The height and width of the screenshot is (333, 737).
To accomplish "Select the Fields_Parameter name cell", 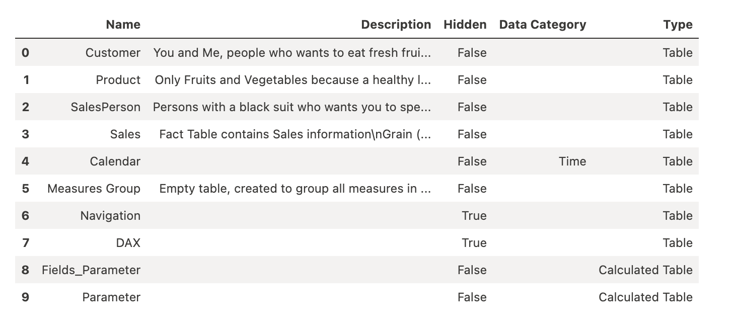I will [x=91, y=270].
